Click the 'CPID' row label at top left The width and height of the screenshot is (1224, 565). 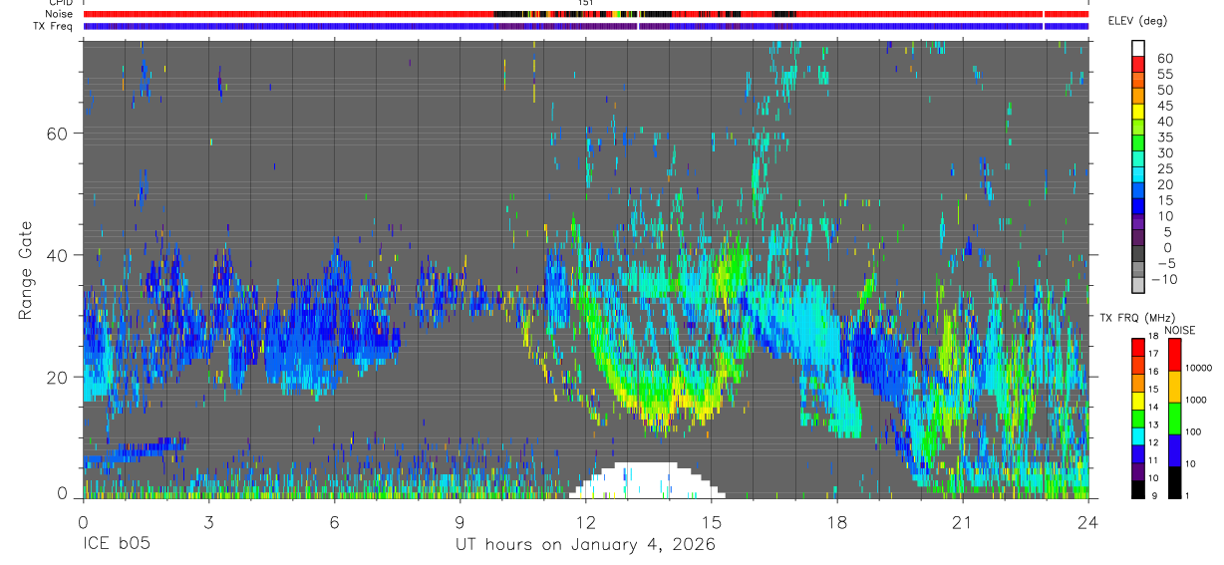(62, 3)
